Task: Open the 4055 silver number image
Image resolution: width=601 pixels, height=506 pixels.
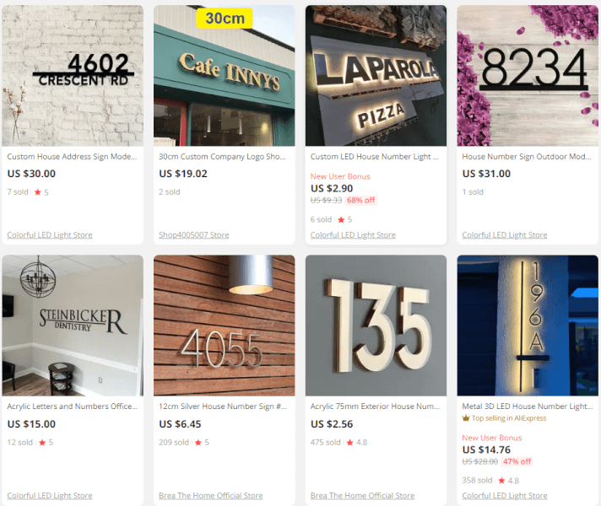Action: coord(225,326)
